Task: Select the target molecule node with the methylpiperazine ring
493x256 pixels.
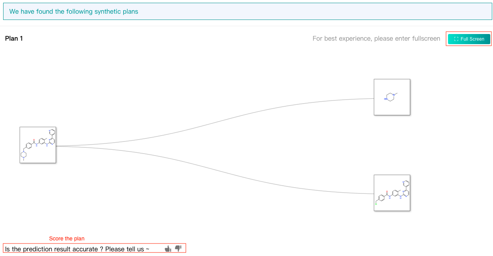Action: (38, 145)
